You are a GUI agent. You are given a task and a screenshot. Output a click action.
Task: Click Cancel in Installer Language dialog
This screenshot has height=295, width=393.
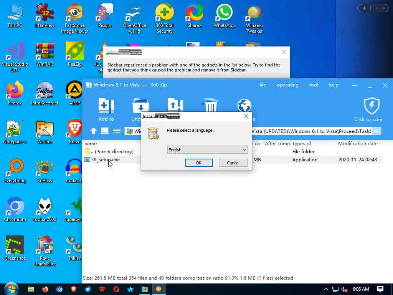(x=233, y=163)
